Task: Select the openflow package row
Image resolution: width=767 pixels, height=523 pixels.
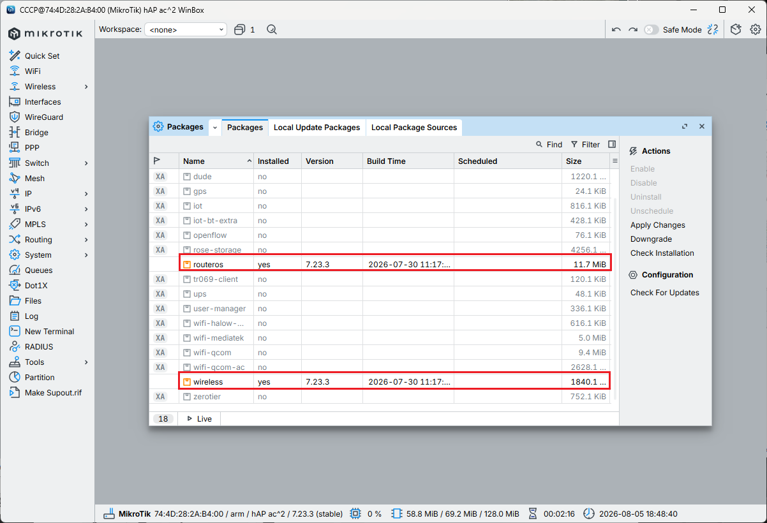Action: click(x=380, y=235)
